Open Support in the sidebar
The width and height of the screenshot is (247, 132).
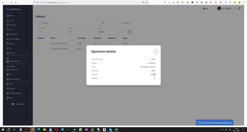10,89
